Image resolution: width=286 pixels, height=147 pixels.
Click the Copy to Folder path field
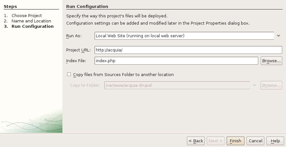coord(177,85)
